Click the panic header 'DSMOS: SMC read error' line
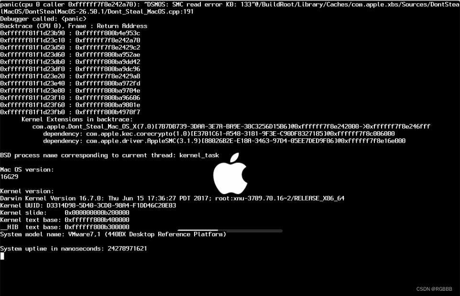The image size is (460, 296). point(230,4)
